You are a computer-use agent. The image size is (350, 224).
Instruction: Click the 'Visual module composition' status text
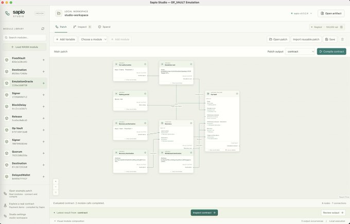click(71, 221)
